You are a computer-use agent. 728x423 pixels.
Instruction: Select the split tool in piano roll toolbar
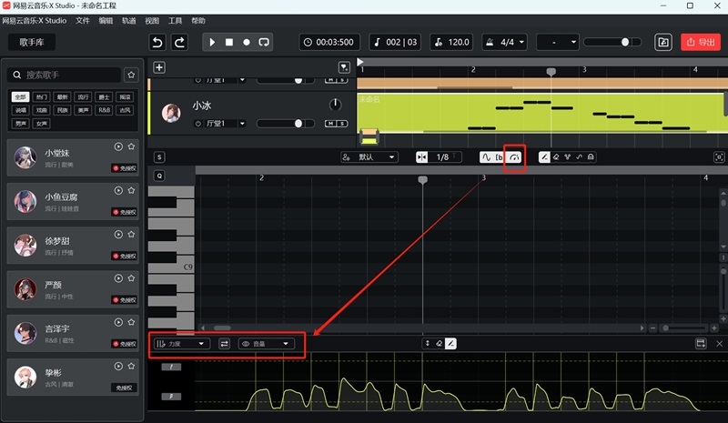tap(567, 157)
